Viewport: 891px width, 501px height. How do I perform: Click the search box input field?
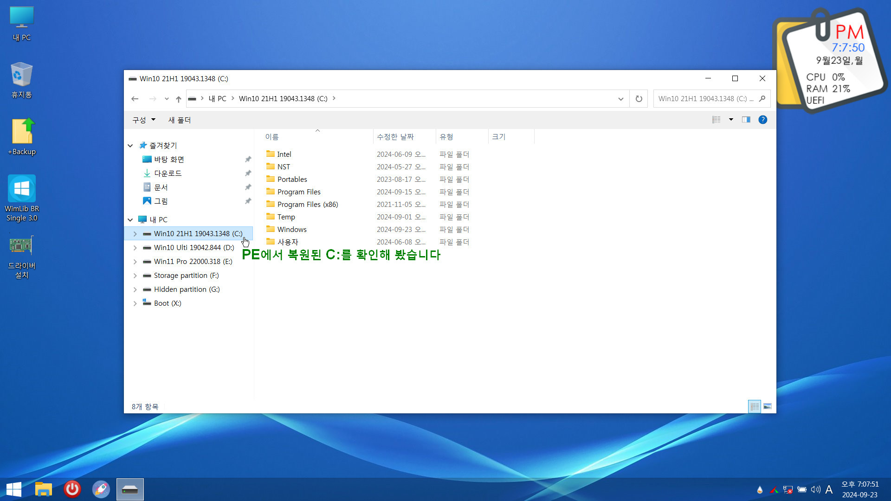coord(705,99)
